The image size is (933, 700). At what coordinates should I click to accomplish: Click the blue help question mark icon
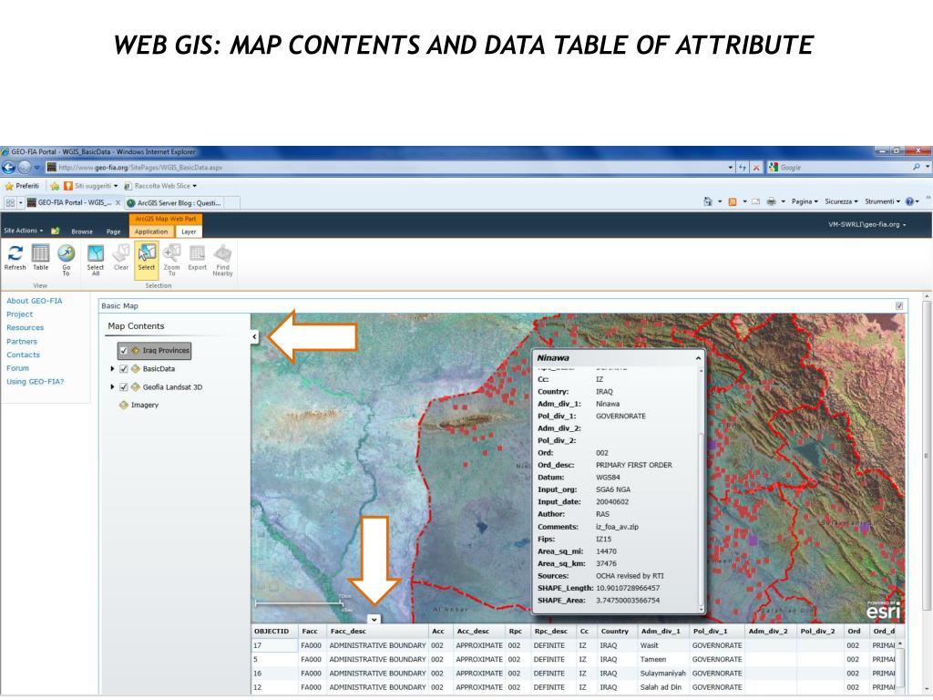[x=909, y=201]
